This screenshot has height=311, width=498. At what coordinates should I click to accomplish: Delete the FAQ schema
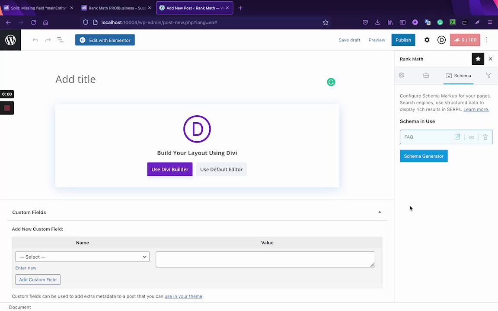point(485,137)
